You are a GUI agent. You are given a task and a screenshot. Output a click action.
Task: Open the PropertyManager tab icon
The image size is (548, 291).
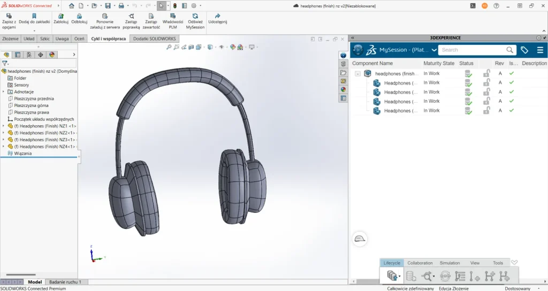click(x=18, y=55)
